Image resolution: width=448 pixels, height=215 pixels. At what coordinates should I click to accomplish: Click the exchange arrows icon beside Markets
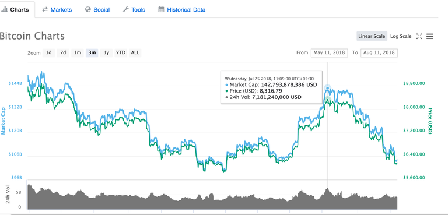[45, 10]
